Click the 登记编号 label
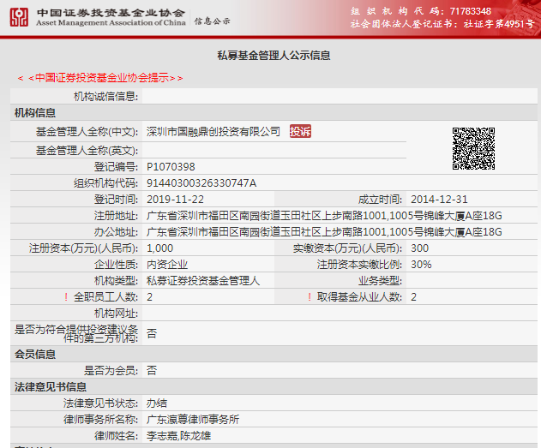 click(x=116, y=167)
